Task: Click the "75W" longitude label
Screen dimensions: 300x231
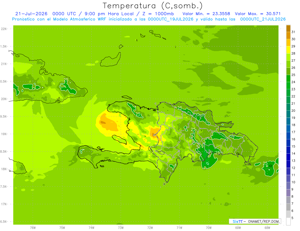Action: point(62,228)
